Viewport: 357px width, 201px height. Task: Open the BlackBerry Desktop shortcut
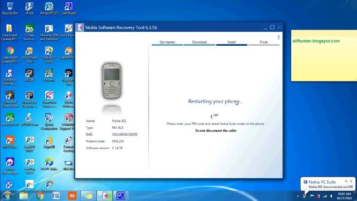(x=30, y=99)
